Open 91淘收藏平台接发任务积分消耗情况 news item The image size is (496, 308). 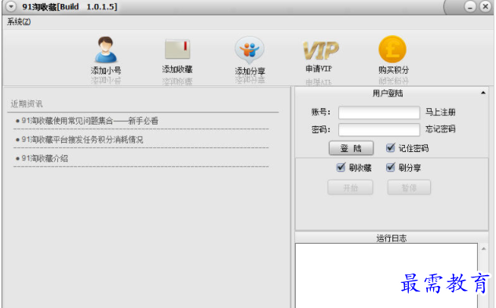point(82,140)
